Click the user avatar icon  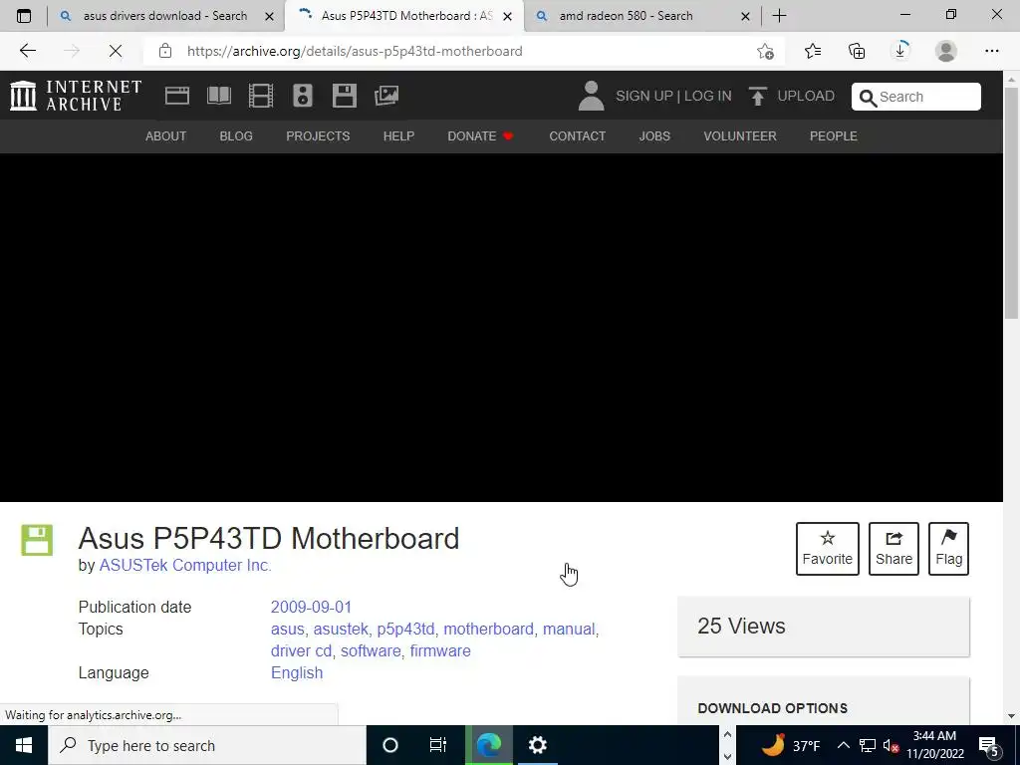click(x=591, y=96)
